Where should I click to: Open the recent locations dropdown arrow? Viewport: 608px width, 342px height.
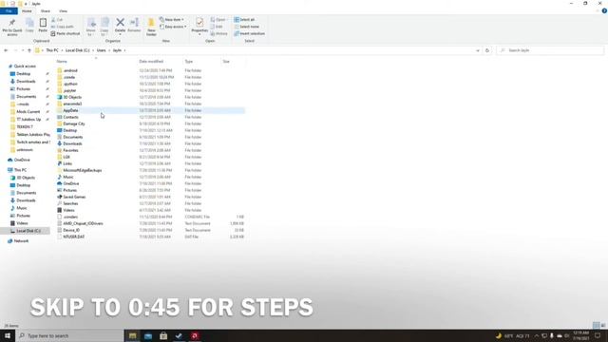click(23, 50)
